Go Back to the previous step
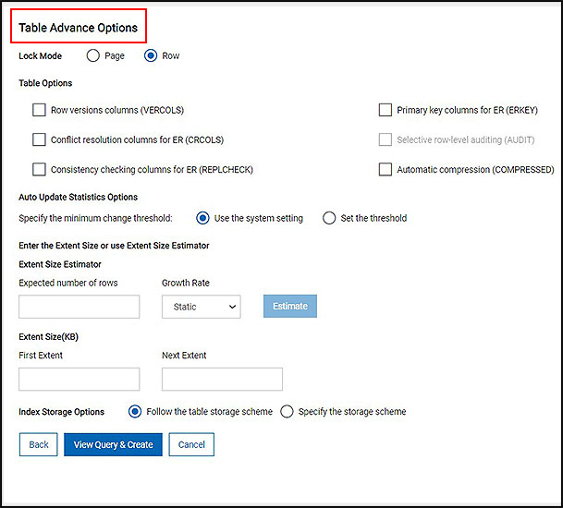The height and width of the screenshot is (508, 563). [x=38, y=444]
